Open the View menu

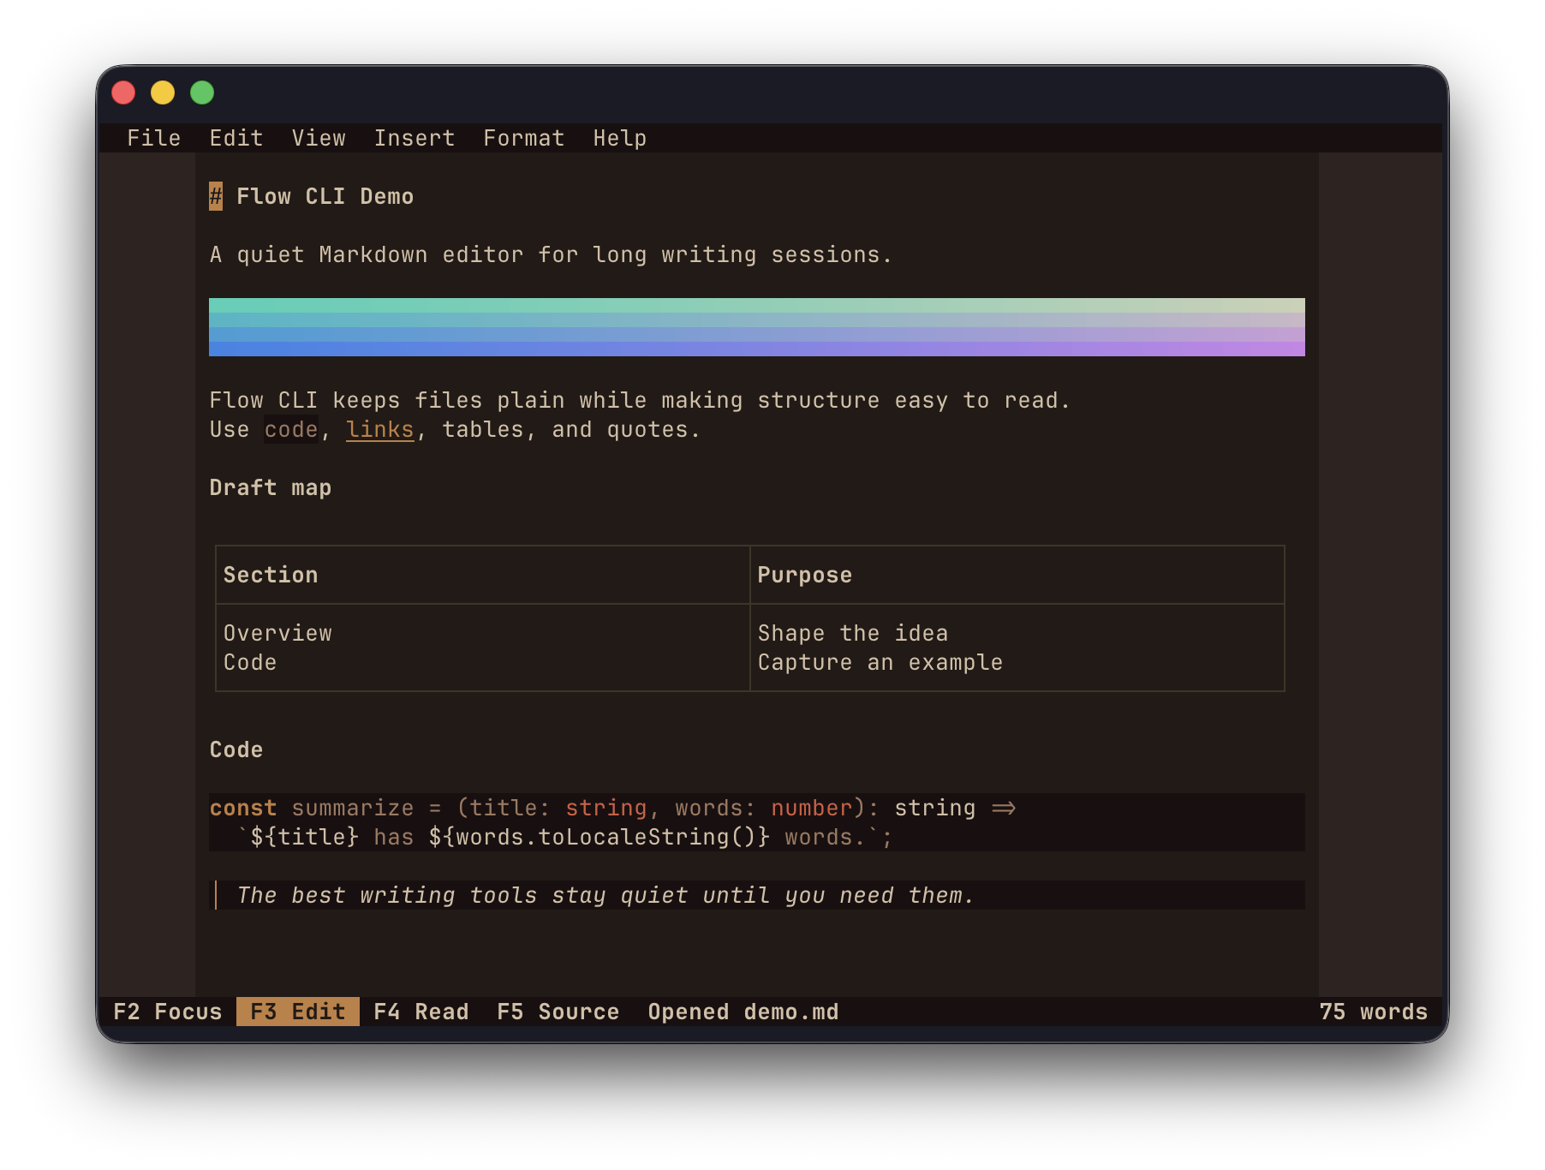point(319,138)
